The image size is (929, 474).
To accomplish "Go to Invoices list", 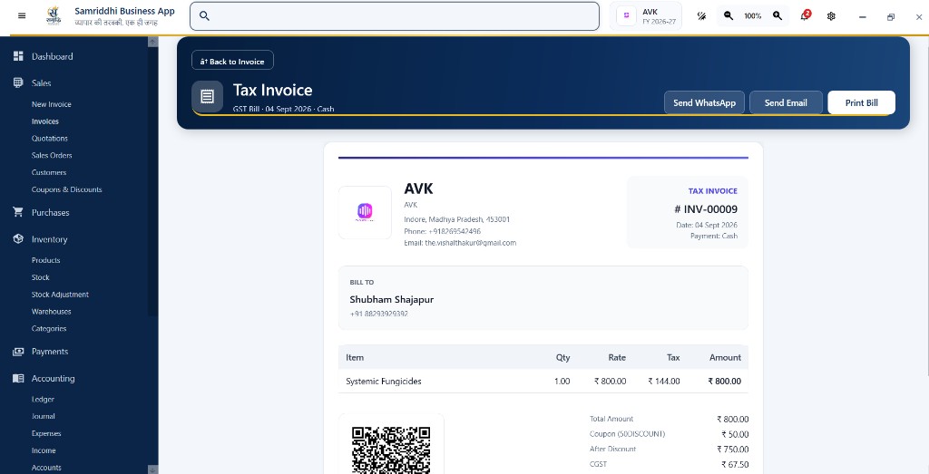I will 45,121.
